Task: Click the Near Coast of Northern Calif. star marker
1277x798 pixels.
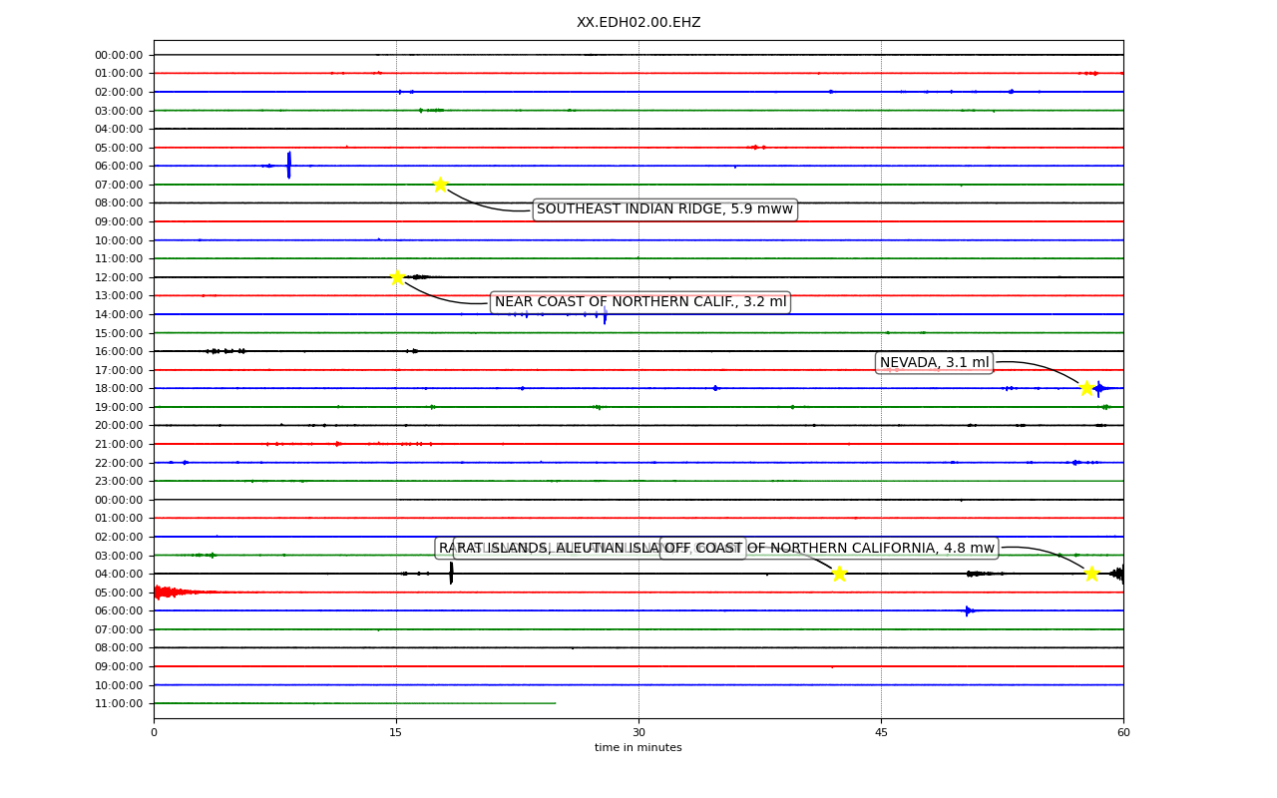Action: click(397, 277)
